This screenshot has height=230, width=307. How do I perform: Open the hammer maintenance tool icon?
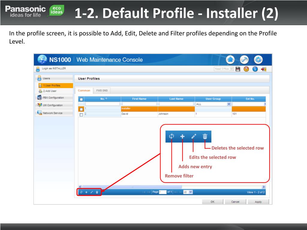[244, 60]
